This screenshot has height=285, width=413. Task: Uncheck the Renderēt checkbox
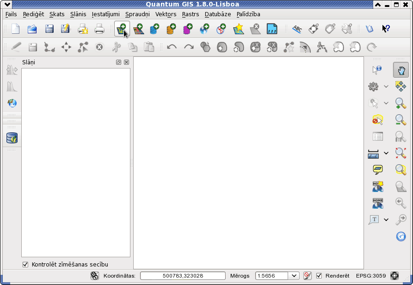tap(319, 276)
